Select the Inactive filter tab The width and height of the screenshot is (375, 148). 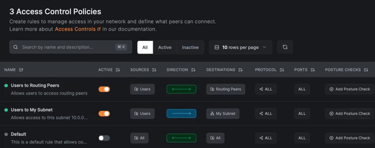(190, 47)
